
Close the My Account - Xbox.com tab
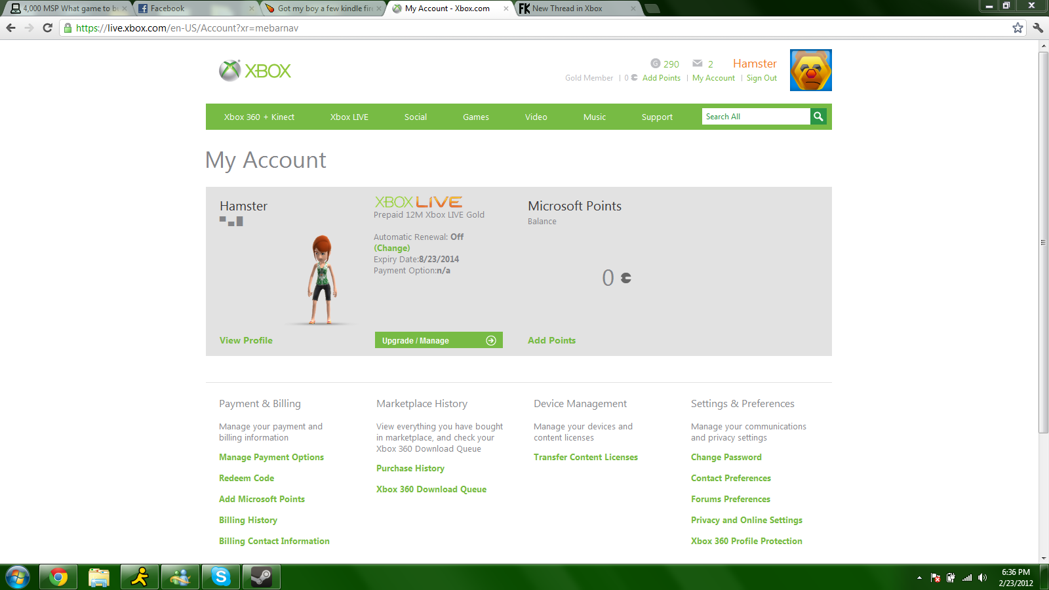pyautogui.click(x=505, y=9)
